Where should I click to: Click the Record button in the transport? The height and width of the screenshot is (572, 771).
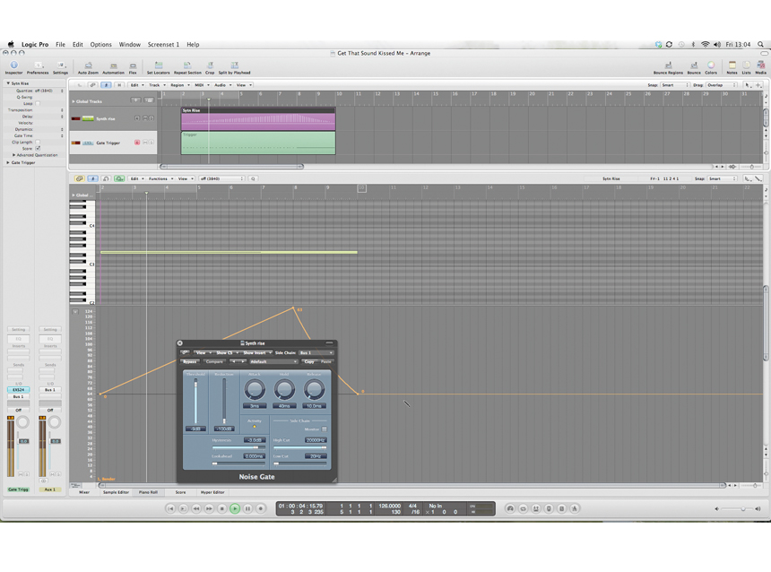coord(261,508)
